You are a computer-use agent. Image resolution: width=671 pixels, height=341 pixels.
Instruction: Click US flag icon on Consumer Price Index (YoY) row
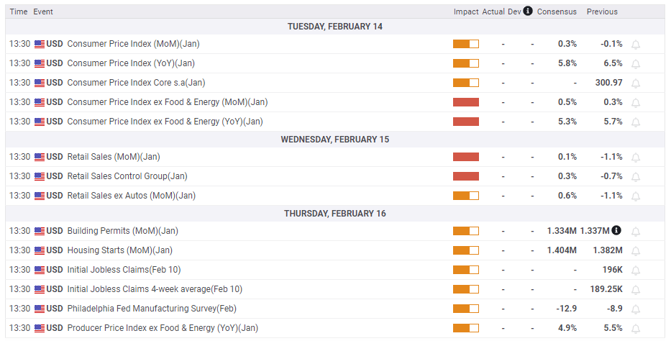click(40, 63)
